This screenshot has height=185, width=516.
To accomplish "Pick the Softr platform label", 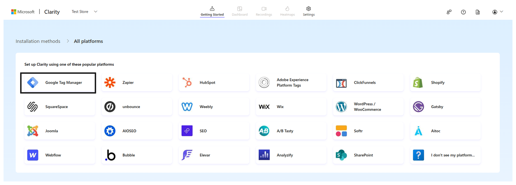I will tap(358, 131).
